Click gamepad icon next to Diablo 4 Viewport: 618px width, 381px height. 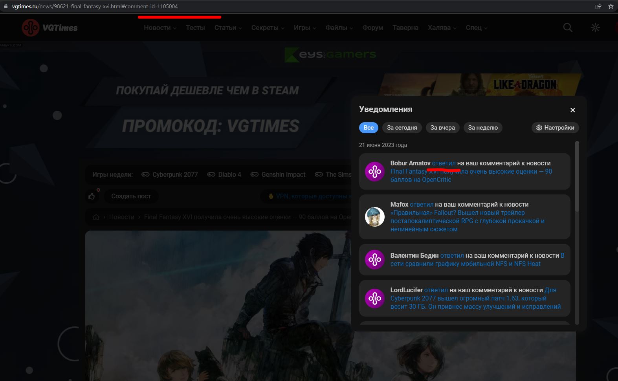click(211, 174)
